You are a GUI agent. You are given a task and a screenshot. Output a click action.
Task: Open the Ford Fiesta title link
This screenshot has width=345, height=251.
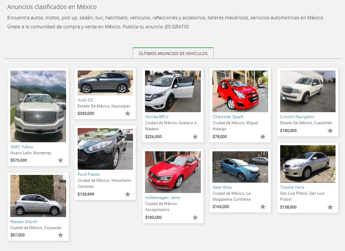[x=88, y=174]
